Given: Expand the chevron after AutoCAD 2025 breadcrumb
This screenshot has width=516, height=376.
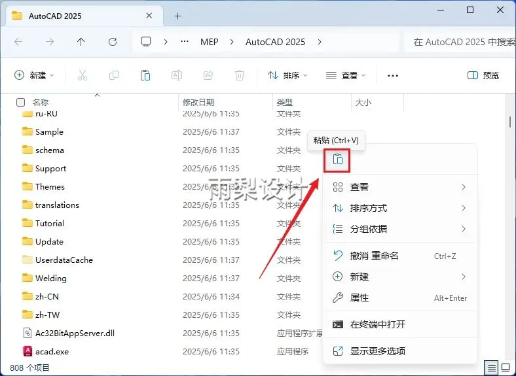Looking at the screenshot, I should coord(319,42).
